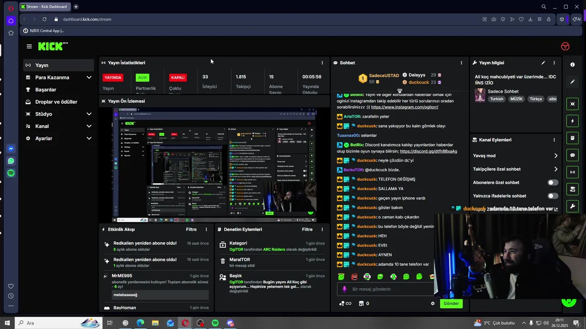
Task: Open the red profile icon at top right
Action: coord(565,47)
